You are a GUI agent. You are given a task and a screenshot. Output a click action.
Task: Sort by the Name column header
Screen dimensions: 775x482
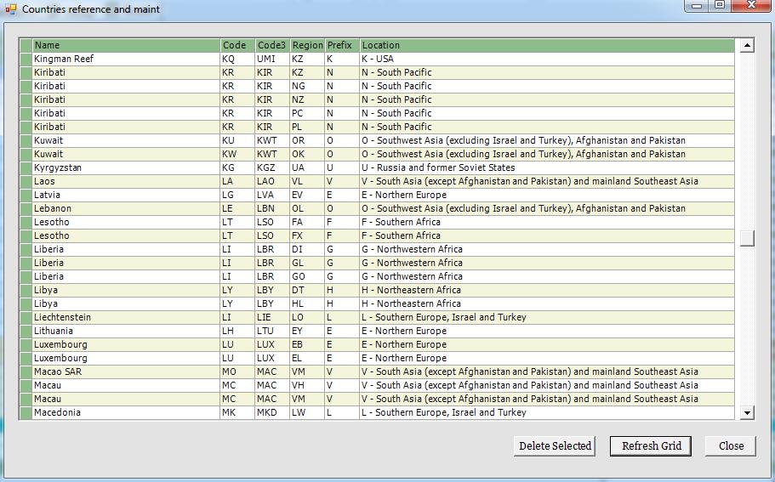tap(126, 45)
